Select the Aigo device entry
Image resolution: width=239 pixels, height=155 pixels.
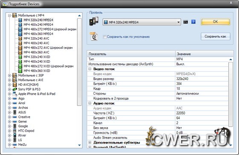click(x=21, y=98)
